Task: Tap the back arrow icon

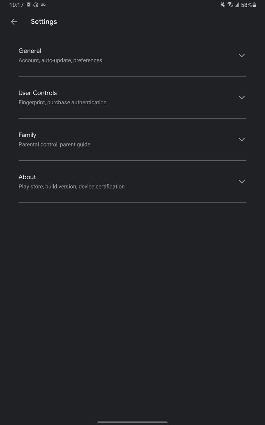Action: click(x=14, y=22)
